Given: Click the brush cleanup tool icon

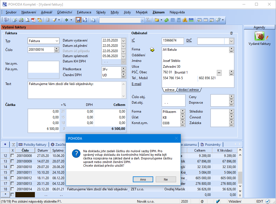Looking at the screenshot, I should [x=55, y=20].
